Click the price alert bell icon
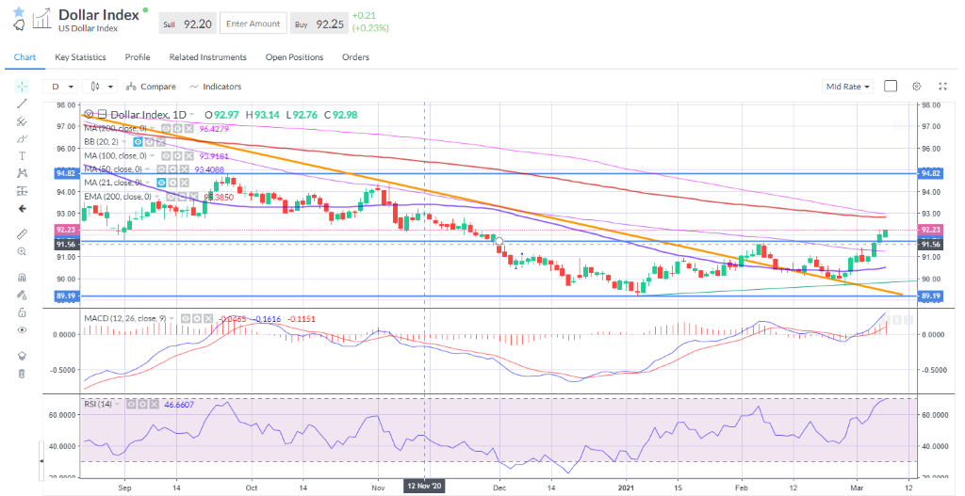The image size is (965, 496). click(x=19, y=24)
